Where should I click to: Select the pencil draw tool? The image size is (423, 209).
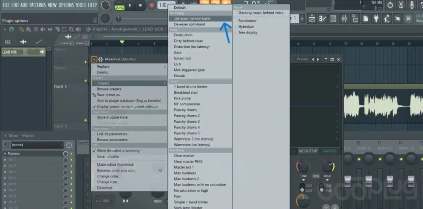[21, 29]
